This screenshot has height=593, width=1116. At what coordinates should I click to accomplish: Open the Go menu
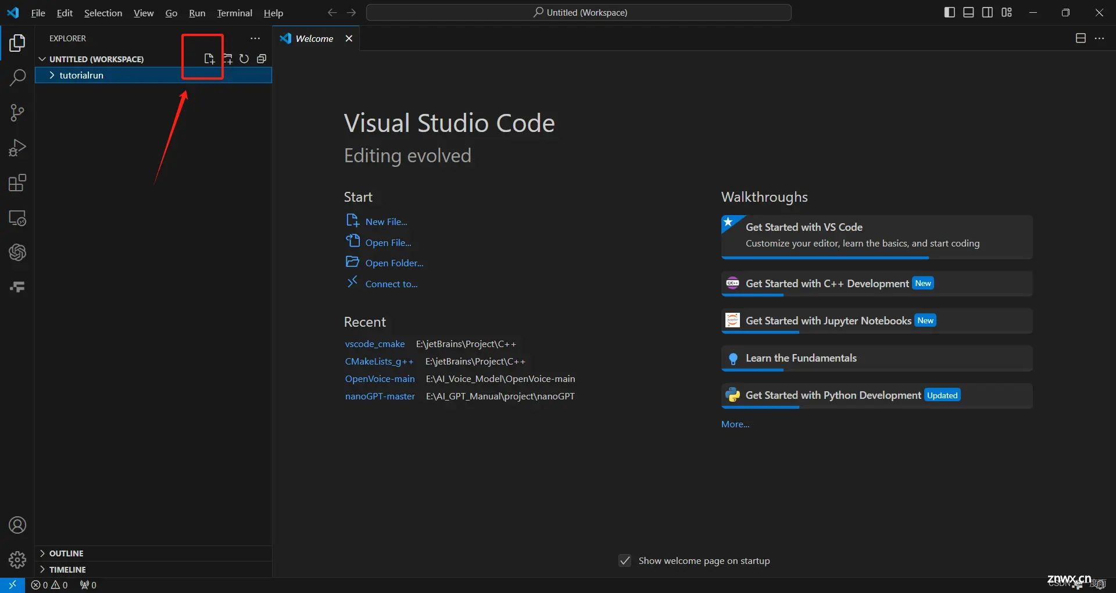[171, 13]
